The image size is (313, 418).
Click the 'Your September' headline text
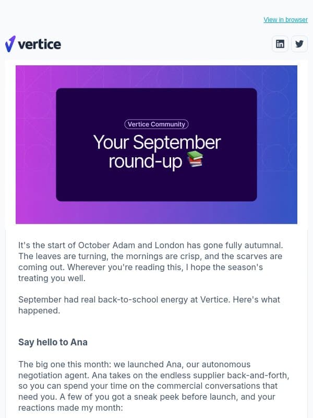point(157,142)
